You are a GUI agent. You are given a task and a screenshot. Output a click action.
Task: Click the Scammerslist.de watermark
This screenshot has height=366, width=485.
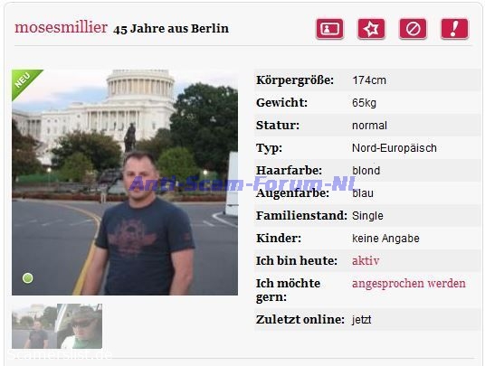tap(59, 354)
